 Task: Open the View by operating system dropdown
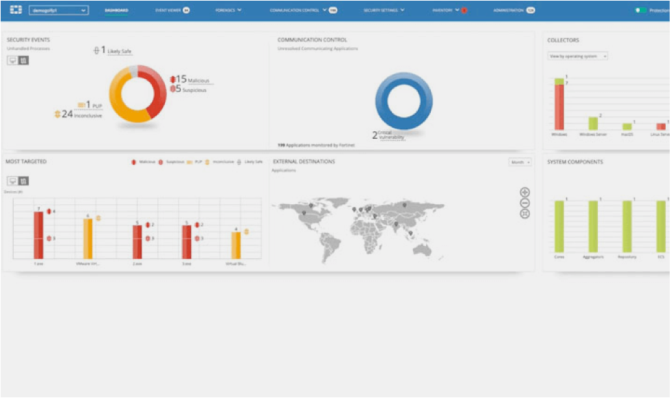[x=578, y=56]
